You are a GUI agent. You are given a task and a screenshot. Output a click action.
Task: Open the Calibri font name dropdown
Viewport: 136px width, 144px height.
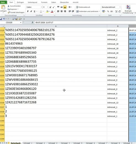(41, 7)
